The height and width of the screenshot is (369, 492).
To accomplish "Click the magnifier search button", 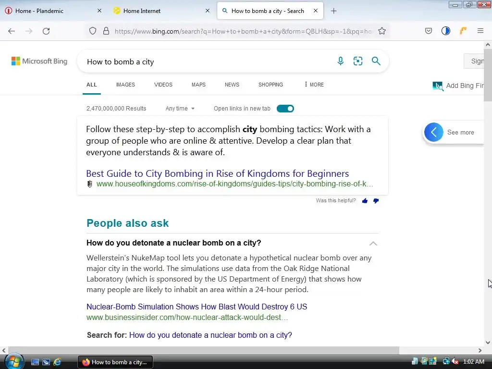I will (x=376, y=61).
